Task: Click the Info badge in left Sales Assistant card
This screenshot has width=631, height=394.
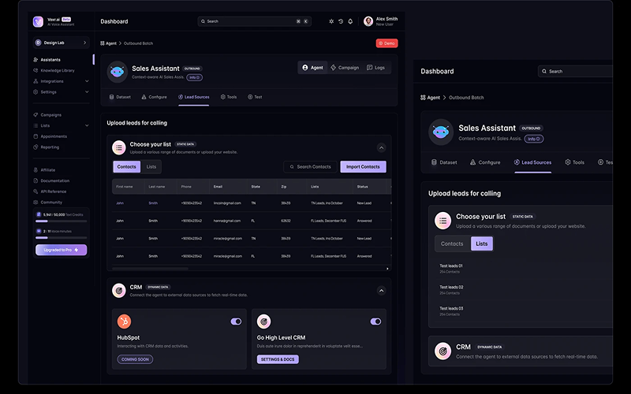Action: pos(194,77)
